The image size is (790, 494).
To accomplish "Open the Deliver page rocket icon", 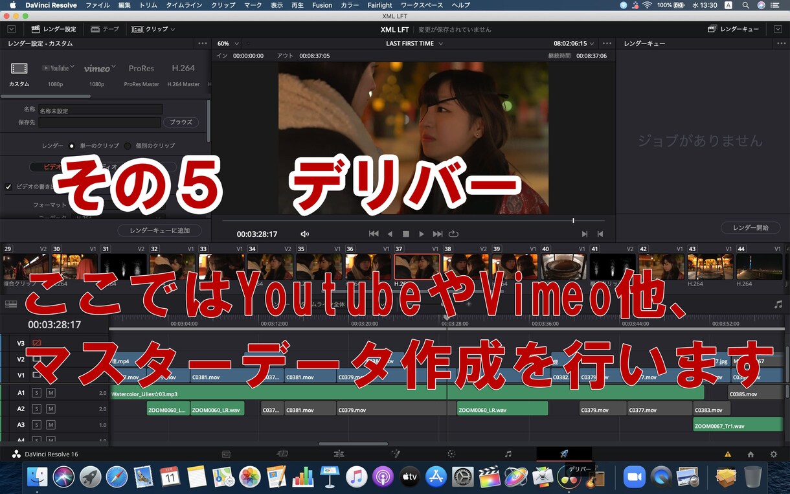I will pos(564,454).
